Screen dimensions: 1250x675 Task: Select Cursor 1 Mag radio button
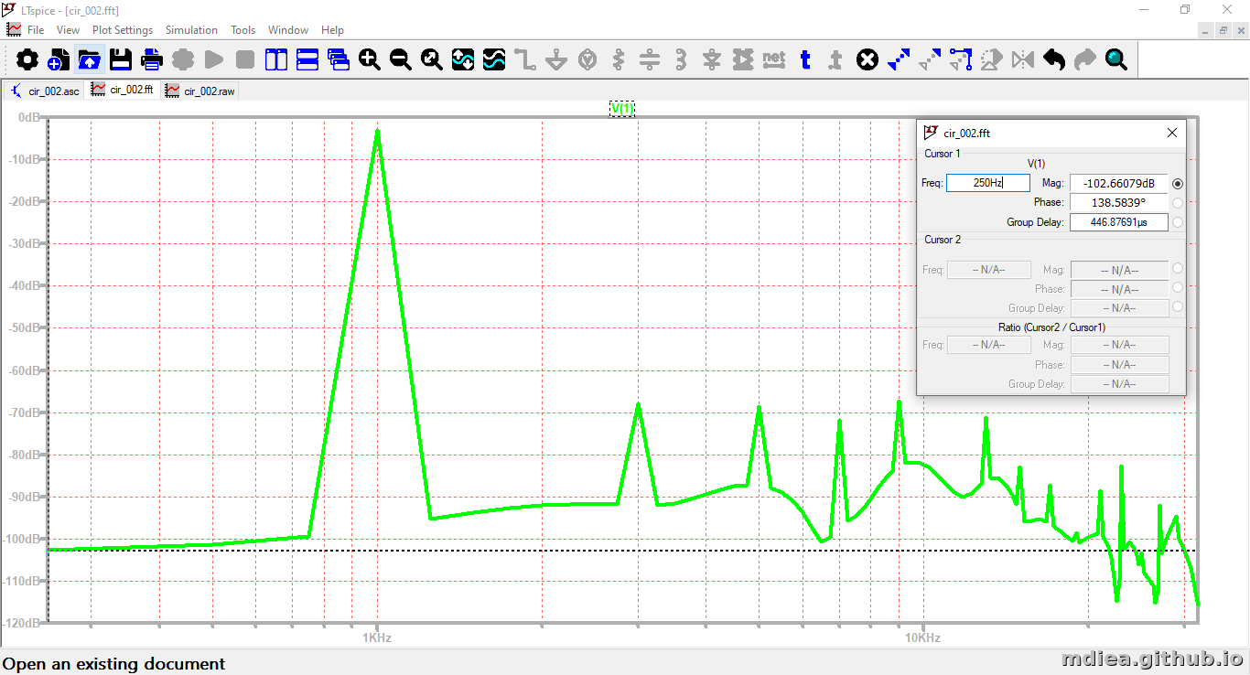1178,184
